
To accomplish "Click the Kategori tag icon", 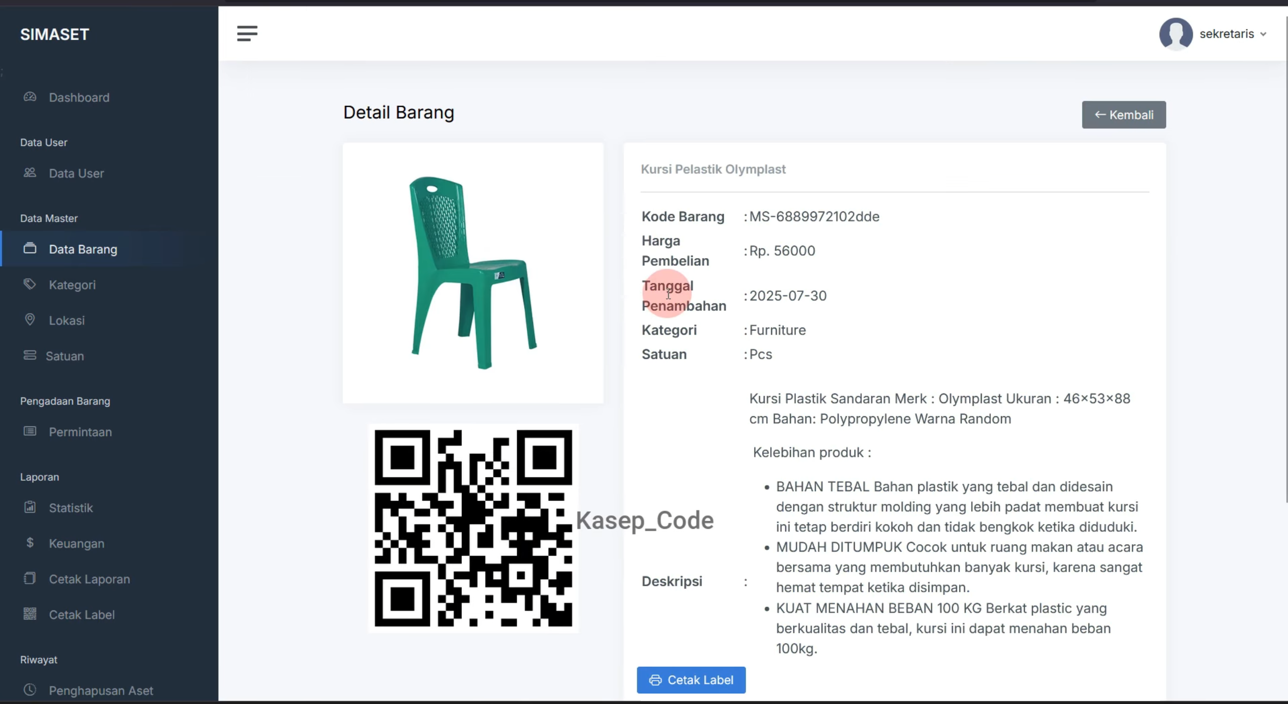I will tap(30, 284).
